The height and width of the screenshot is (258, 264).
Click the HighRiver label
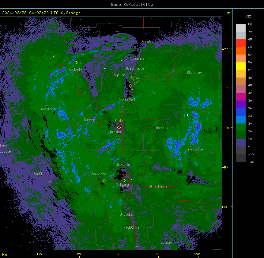(x=132, y=228)
